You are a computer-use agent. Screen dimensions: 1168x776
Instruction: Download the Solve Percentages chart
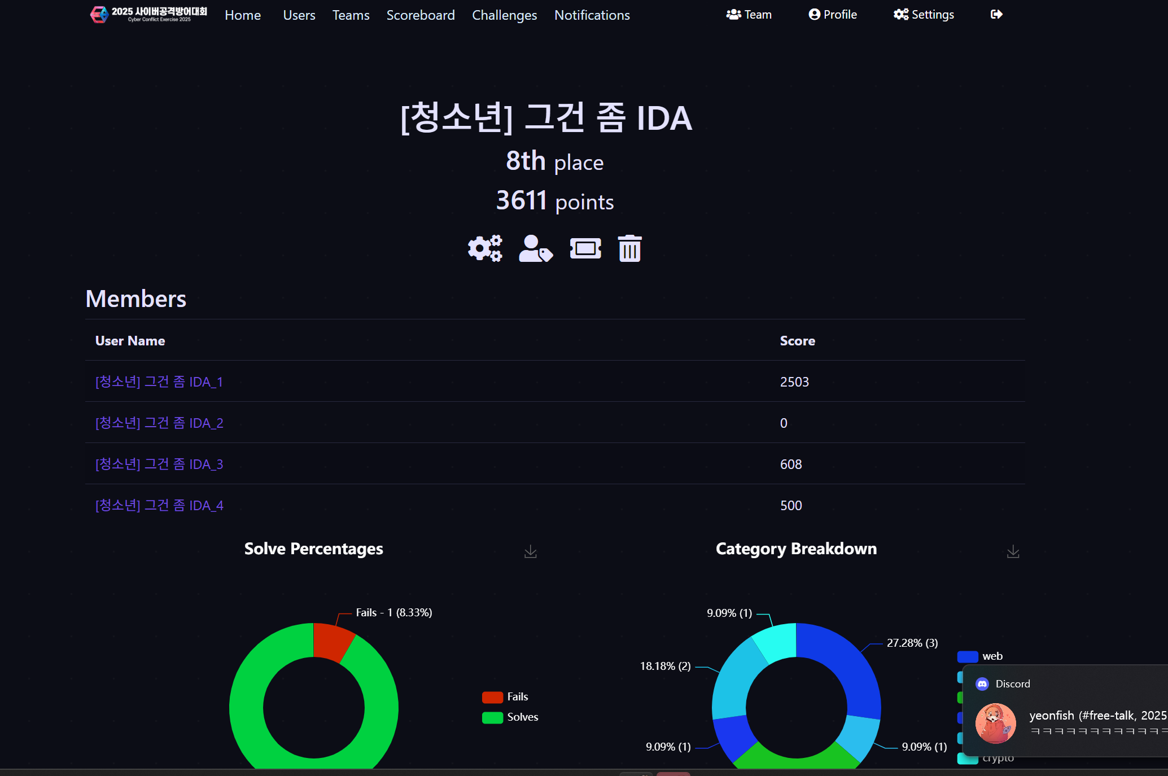click(x=530, y=551)
